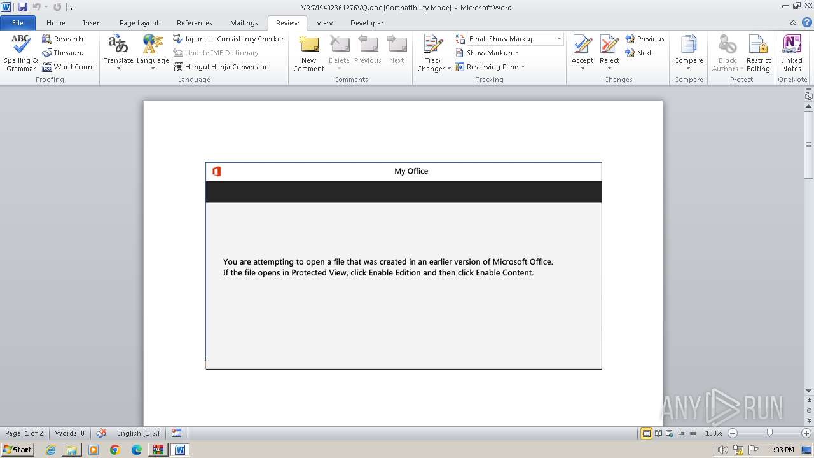Switch to the Home tab
814x458 pixels.
coord(56,23)
